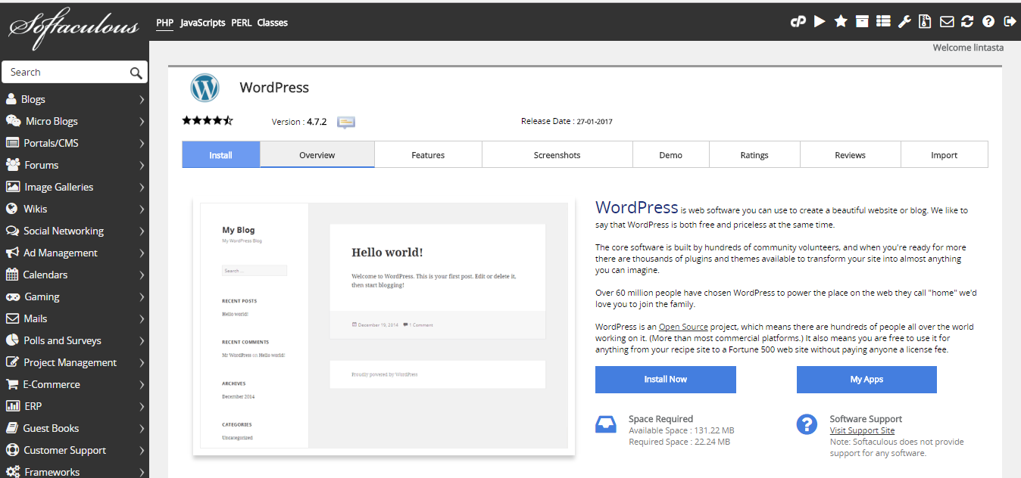Open the Features tab
The width and height of the screenshot is (1021, 478).
pos(428,154)
